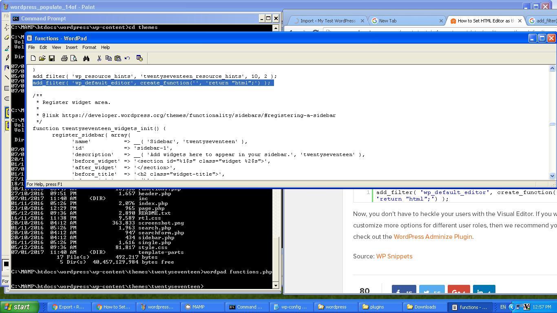
Task: Switch to 'Import < My Test WordPress' Chrome tab
Action: [327, 21]
